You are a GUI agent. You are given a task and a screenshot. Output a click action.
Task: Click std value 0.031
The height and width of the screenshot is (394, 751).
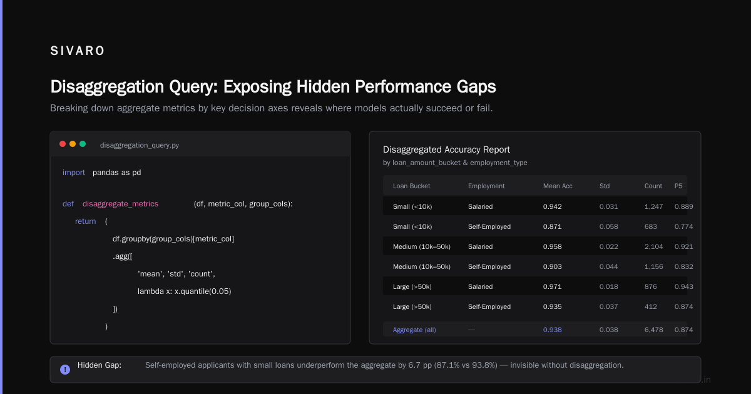click(609, 206)
